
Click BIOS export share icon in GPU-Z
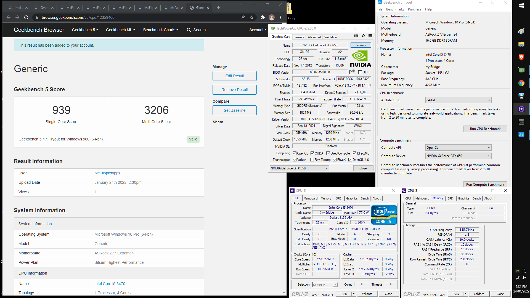click(x=352, y=72)
